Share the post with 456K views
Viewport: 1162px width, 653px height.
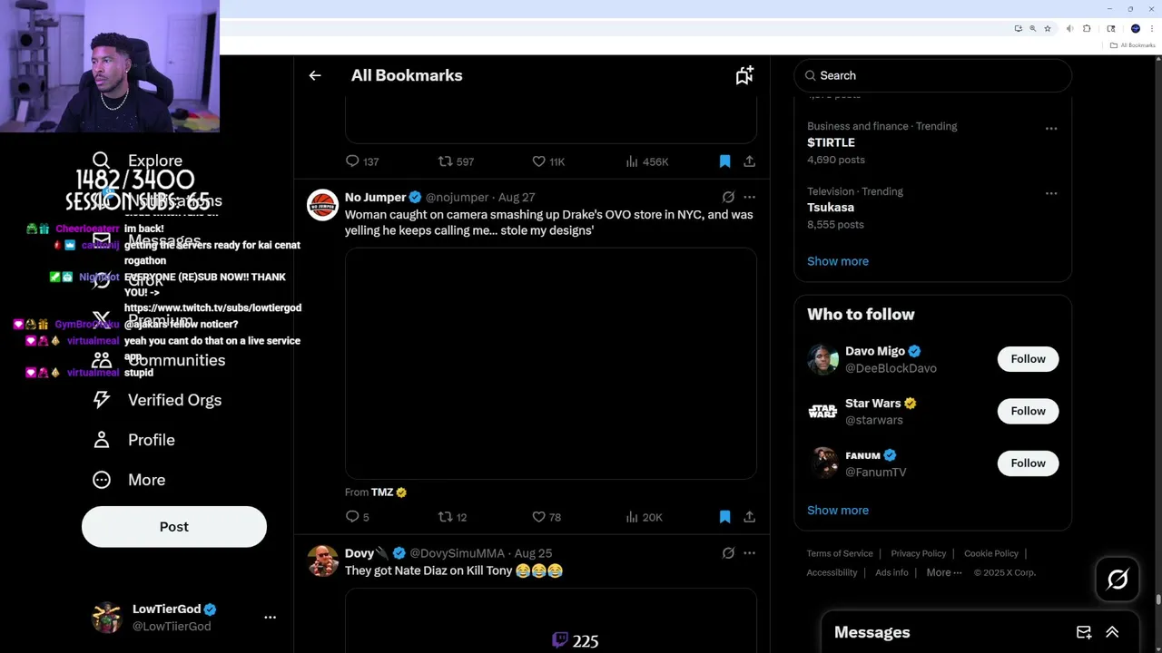[749, 161]
